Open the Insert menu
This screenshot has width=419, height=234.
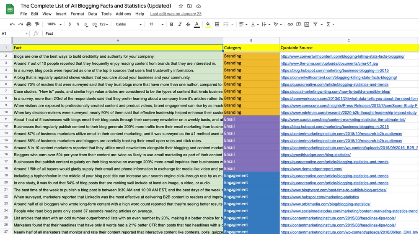[x=61, y=14]
